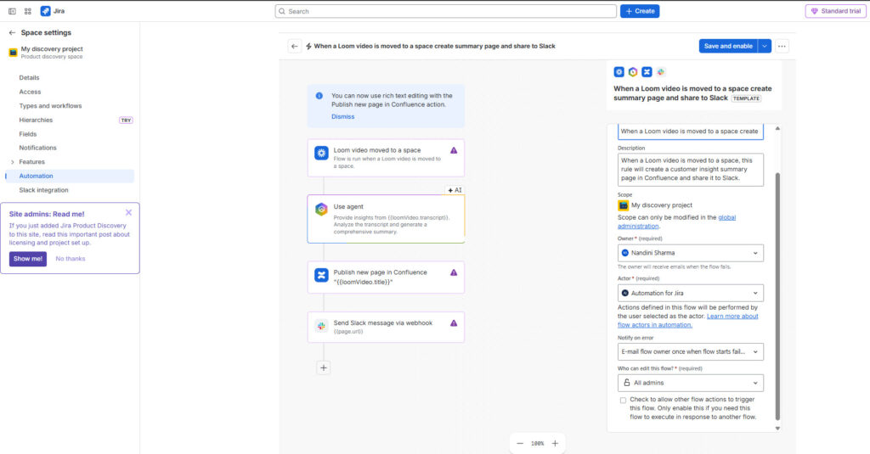Open the Notify on error dropdown
This screenshot has width=870, height=454.
[x=690, y=352]
